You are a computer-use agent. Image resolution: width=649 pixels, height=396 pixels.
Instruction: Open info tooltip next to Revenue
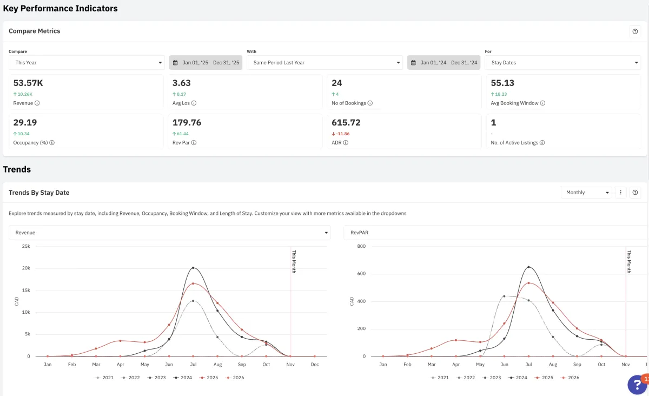[x=37, y=103]
